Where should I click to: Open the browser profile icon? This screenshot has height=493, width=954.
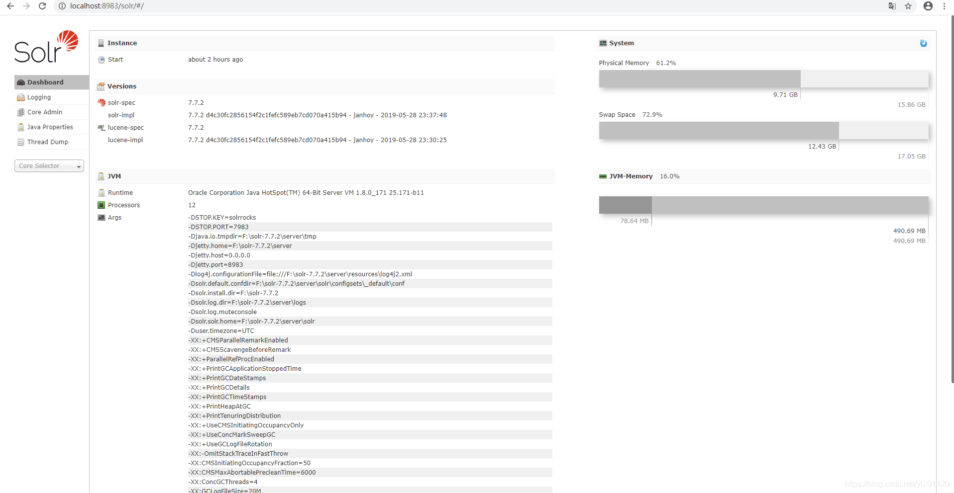point(928,6)
